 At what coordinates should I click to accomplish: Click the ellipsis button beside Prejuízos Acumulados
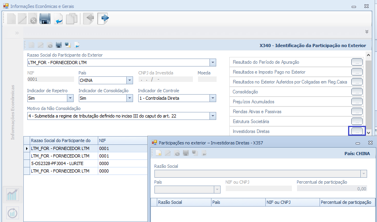coord(357,102)
